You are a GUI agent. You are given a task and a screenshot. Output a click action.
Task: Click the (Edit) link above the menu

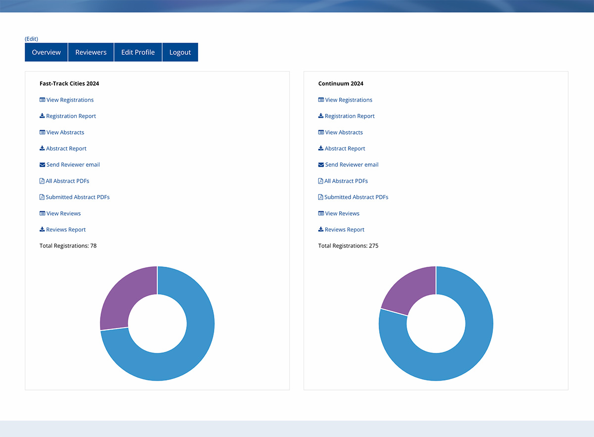[31, 39]
